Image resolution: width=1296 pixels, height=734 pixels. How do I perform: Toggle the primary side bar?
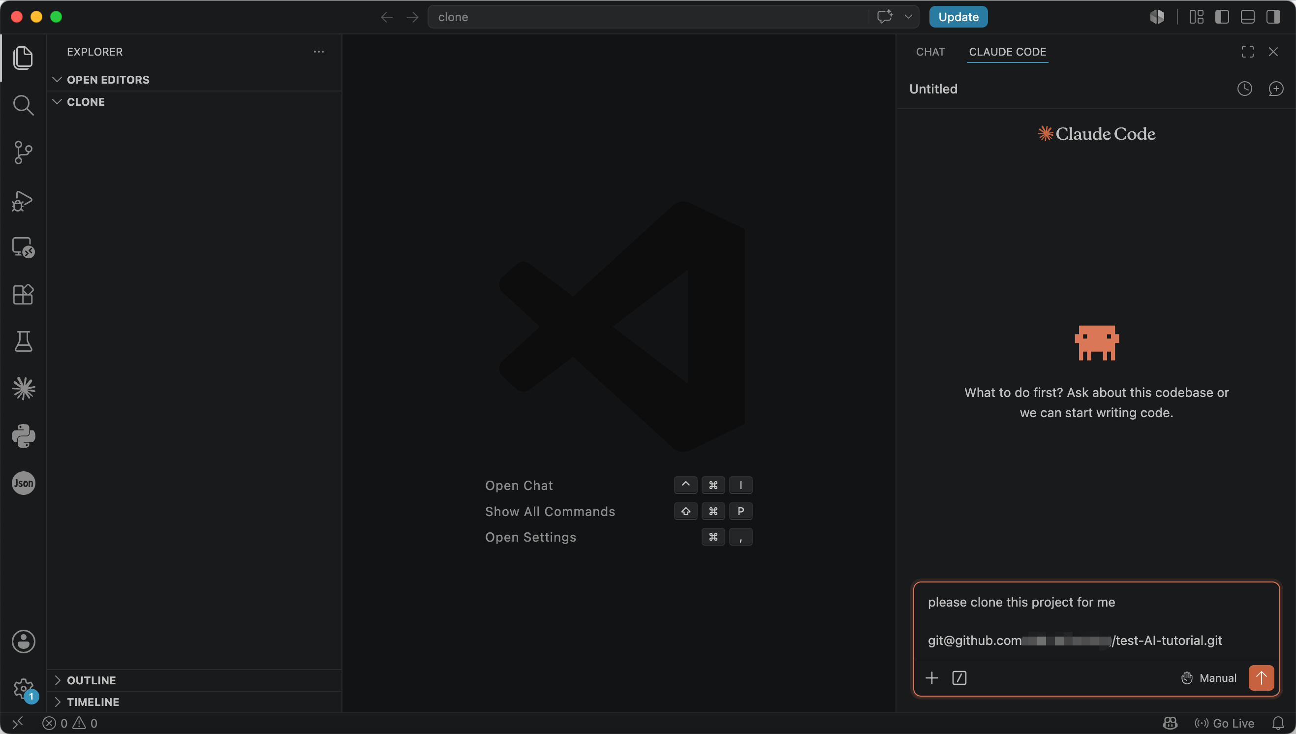(x=1222, y=17)
